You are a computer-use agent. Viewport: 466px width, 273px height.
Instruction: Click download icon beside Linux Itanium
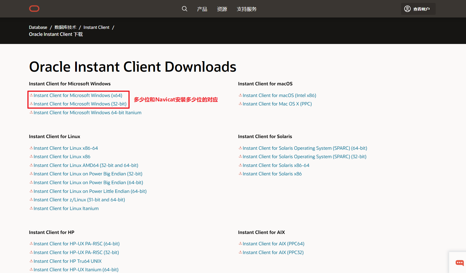31,208
